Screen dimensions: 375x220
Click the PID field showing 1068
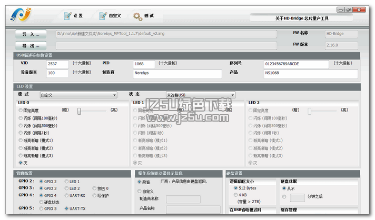(144, 64)
